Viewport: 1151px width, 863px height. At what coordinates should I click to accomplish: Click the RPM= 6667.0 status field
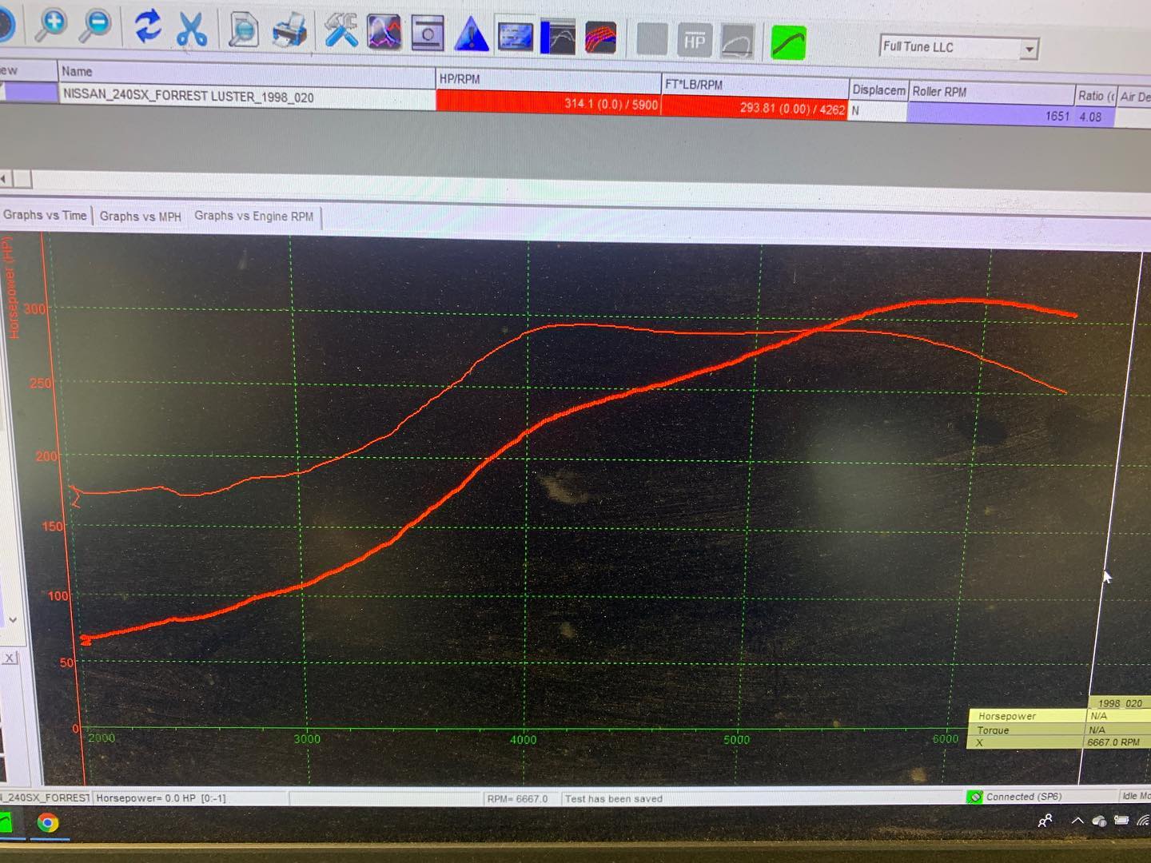(x=521, y=798)
